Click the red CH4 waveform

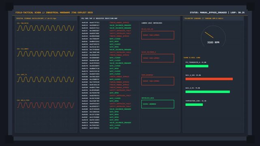[x=45, y=105]
